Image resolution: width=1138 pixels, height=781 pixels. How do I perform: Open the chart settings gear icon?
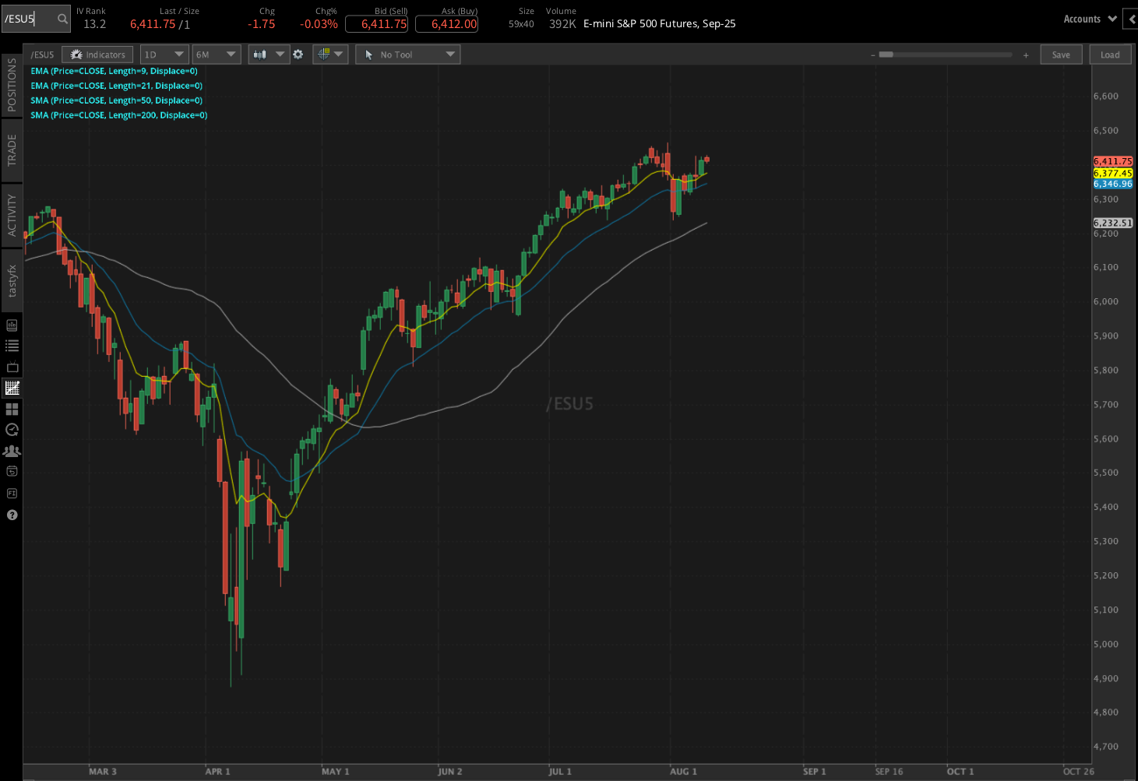pos(298,55)
